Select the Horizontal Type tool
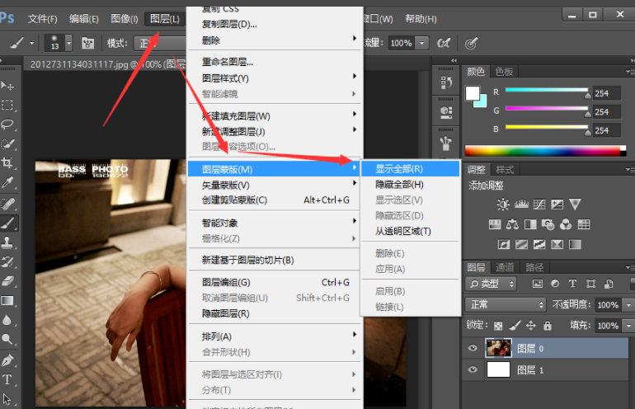635x409 pixels. (x=7, y=379)
